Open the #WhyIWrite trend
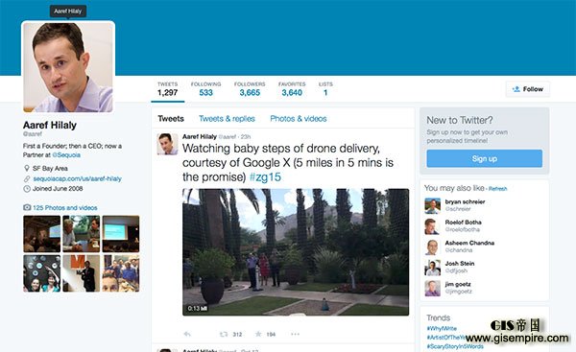Image resolution: width=576 pixels, height=352 pixels. coord(442,328)
